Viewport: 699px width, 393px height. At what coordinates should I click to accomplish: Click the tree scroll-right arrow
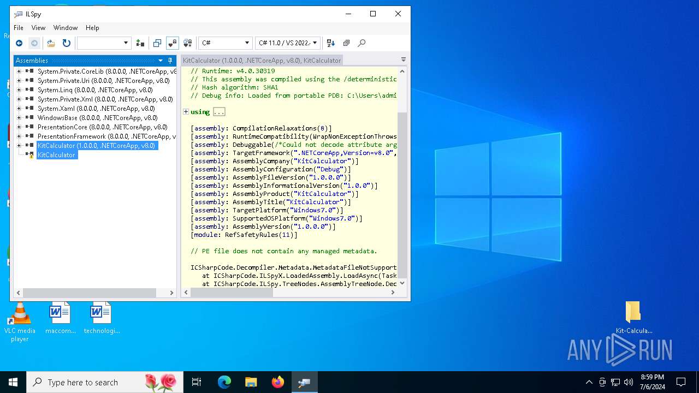171,293
